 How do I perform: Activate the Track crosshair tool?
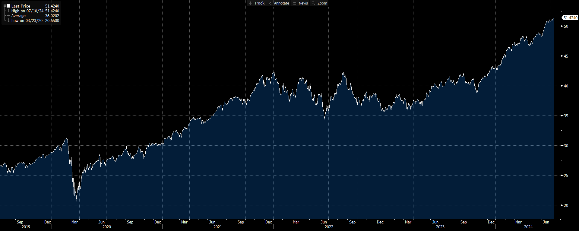tap(257, 3)
